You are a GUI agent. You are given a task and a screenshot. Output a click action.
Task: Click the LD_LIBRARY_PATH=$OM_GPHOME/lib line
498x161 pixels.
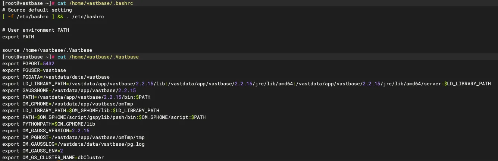click(81, 111)
